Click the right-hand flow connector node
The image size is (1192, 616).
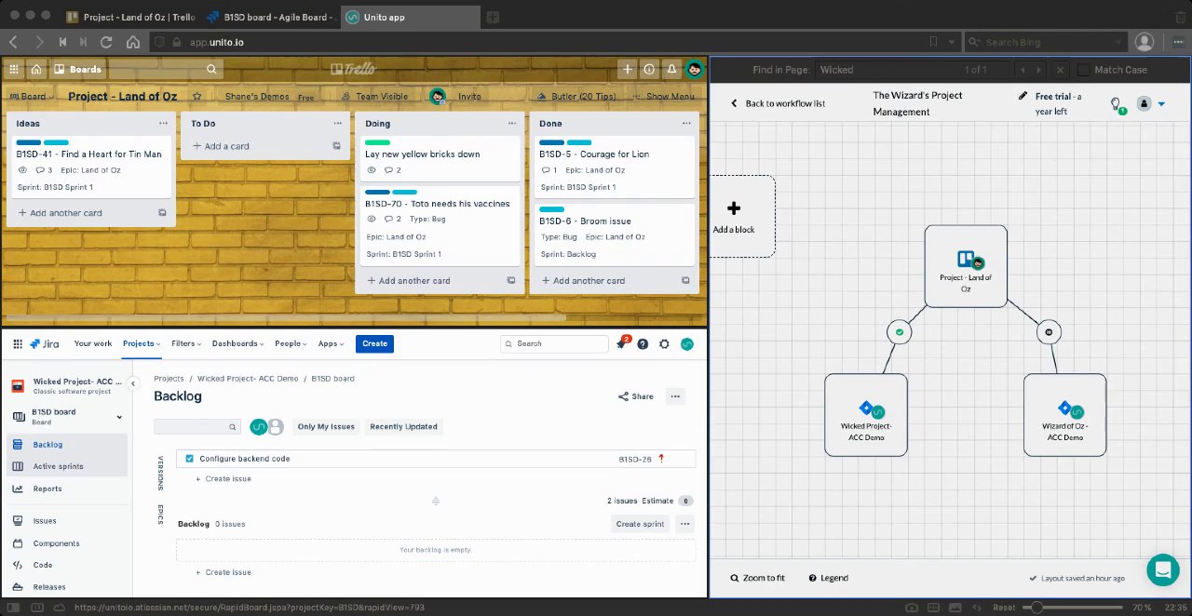[1049, 332]
